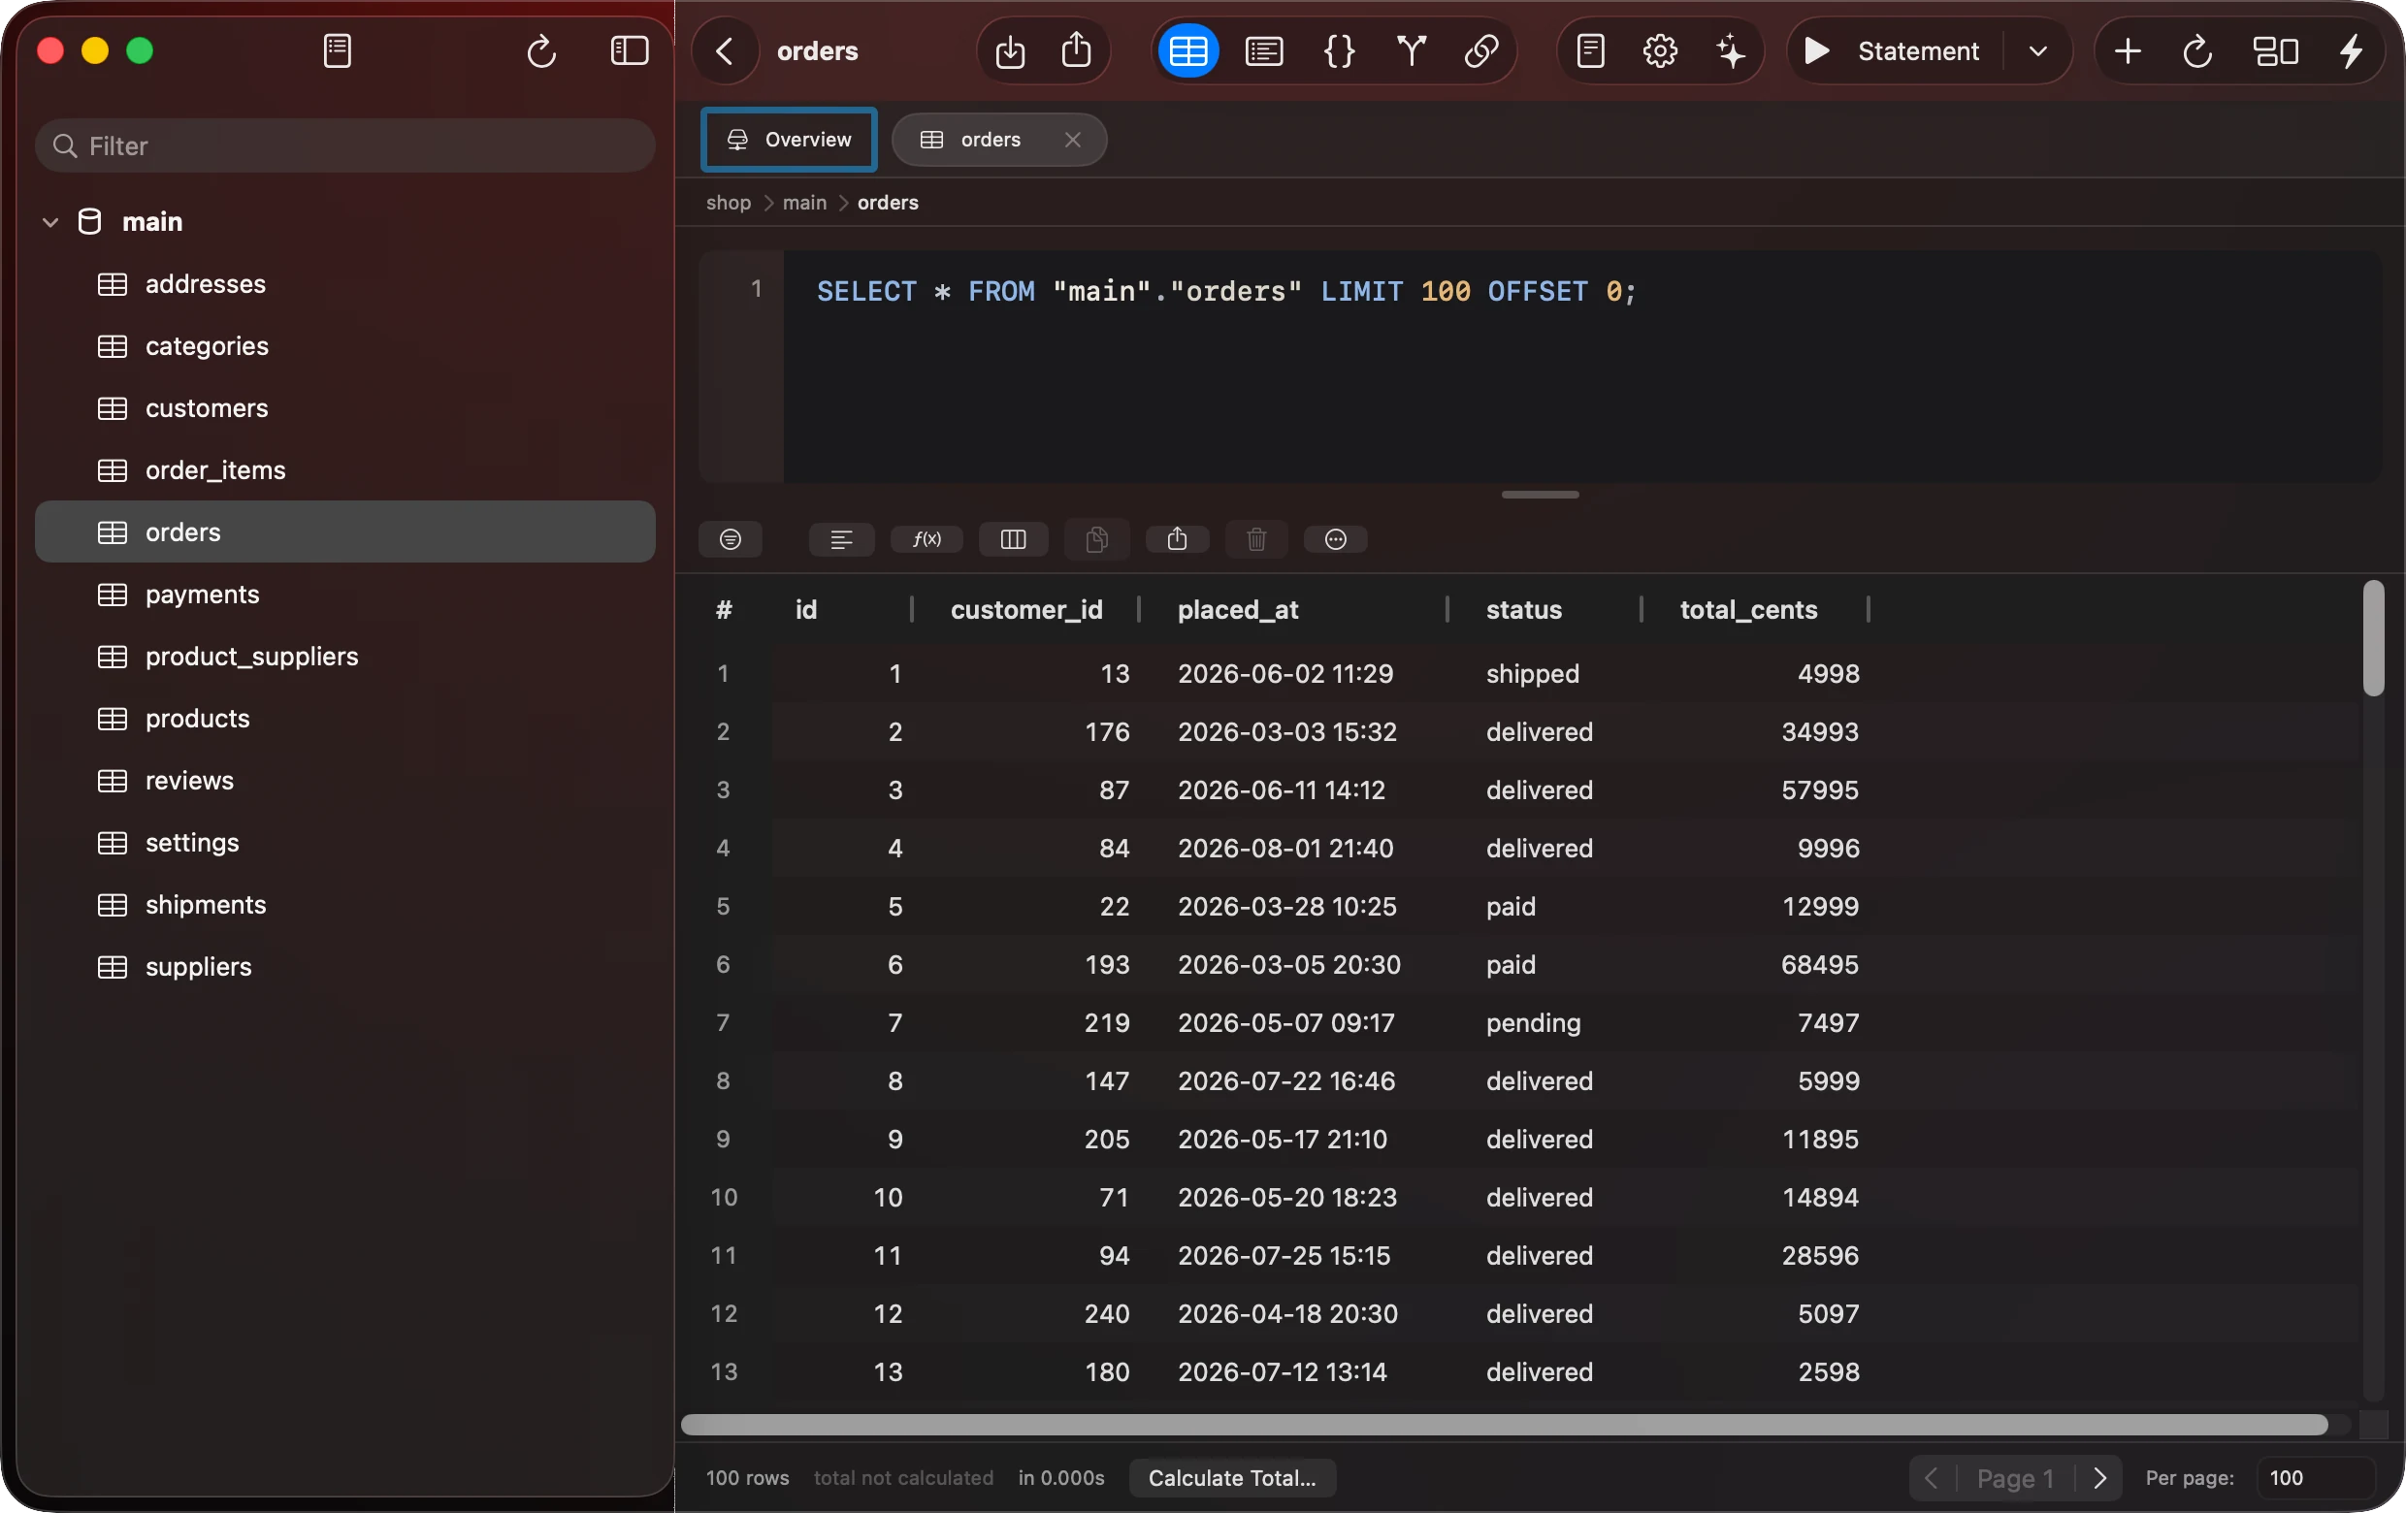Open the reviews table in sidebar
This screenshot has height=1513, width=2406.
click(345, 780)
